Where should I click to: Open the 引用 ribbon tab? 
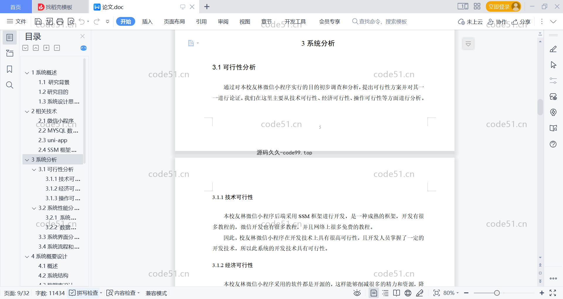click(201, 21)
